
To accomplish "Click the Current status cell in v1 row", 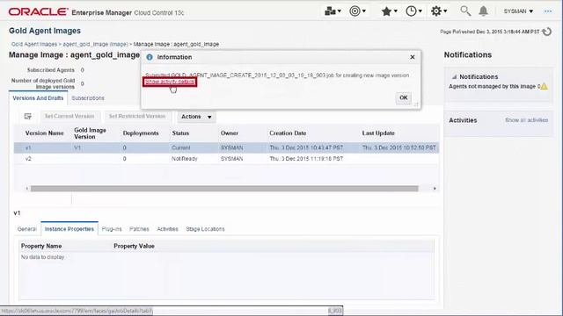I will point(180,147).
